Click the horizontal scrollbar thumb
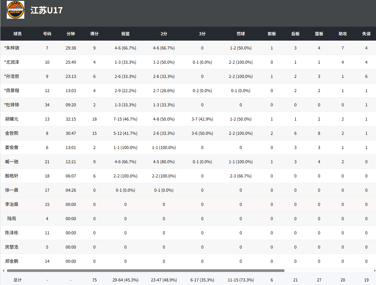Screen dimensions: 376x285 coord(145,270)
